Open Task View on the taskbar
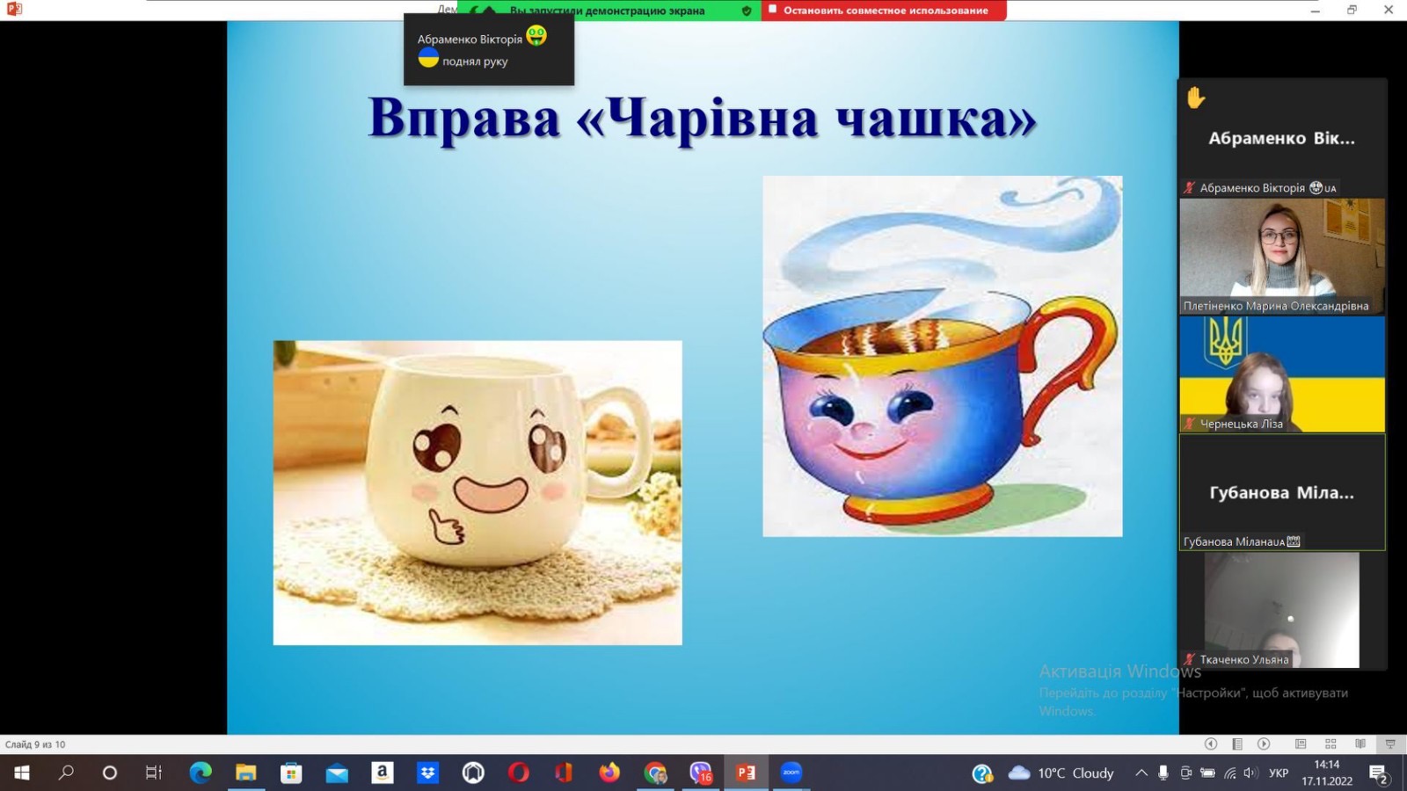The image size is (1407, 791). point(154,773)
